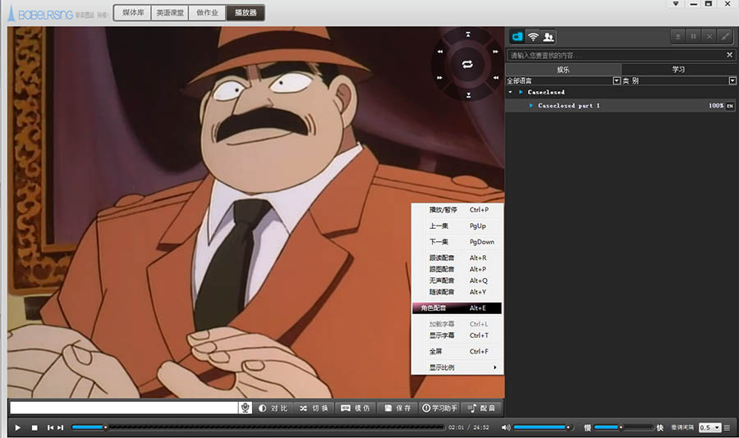The height and width of the screenshot is (438, 739).
Task: Click the Caseclosed folder name
Action: (546, 93)
